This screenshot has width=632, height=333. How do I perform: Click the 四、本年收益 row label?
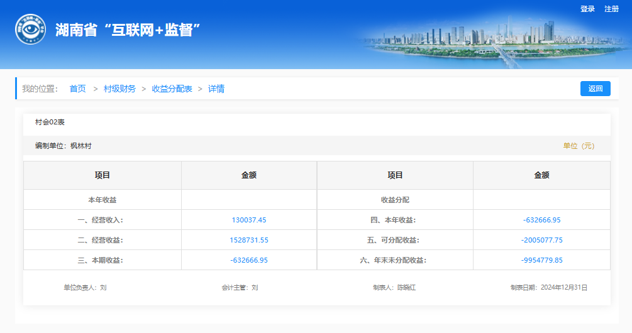tap(393, 220)
